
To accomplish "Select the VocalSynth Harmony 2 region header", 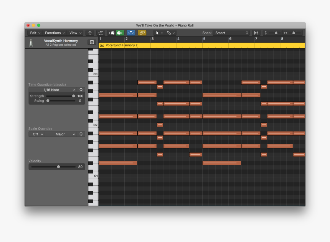I will click(x=202, y=45).
